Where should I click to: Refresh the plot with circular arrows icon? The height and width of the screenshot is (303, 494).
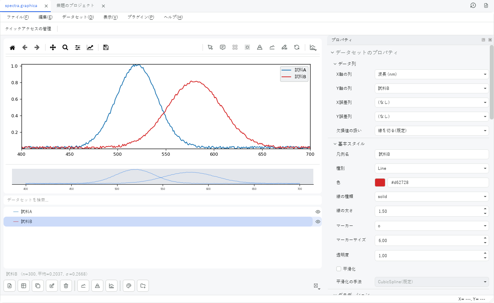click(297, 48)
